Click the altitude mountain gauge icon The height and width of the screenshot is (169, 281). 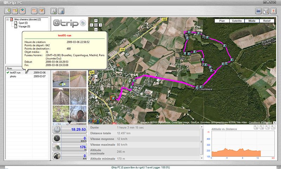57,147
